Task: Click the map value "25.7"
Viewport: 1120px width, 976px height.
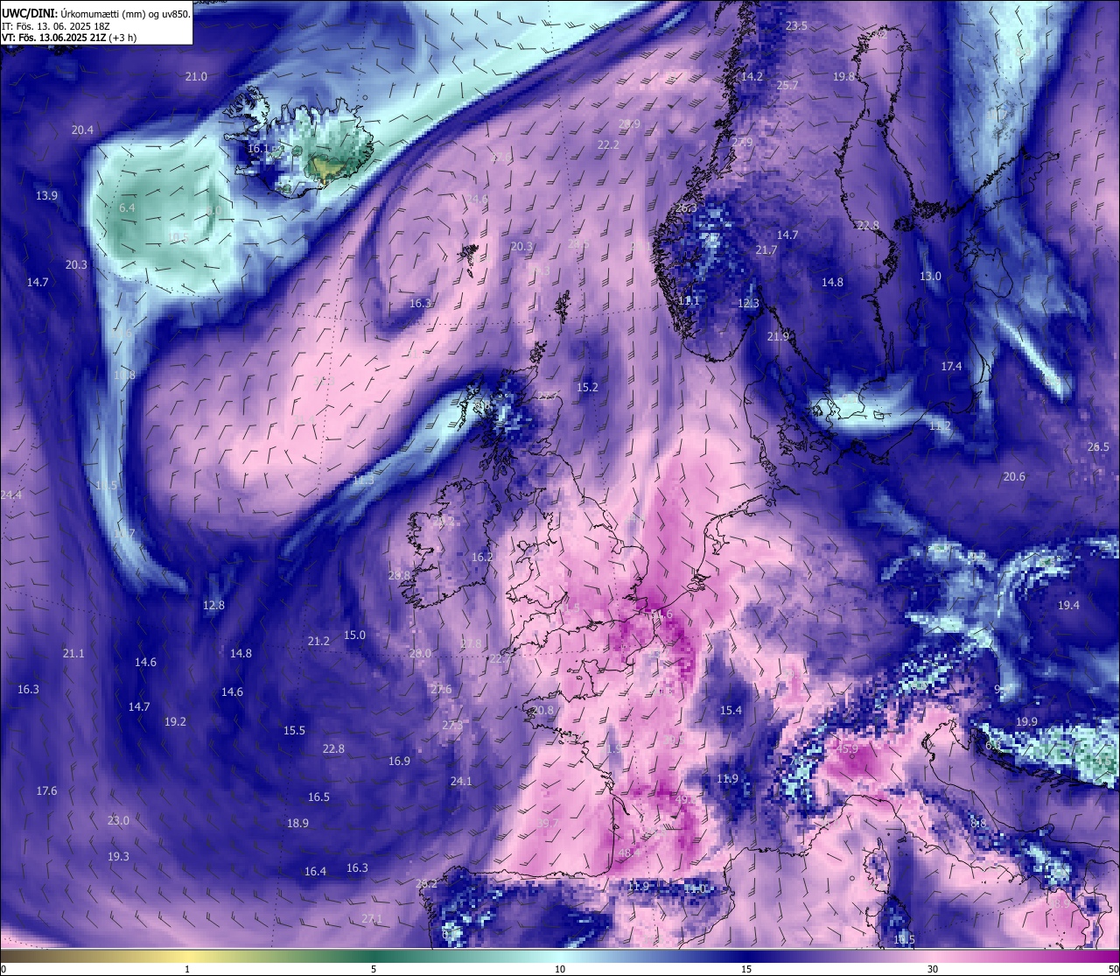Action: [787, 86]
